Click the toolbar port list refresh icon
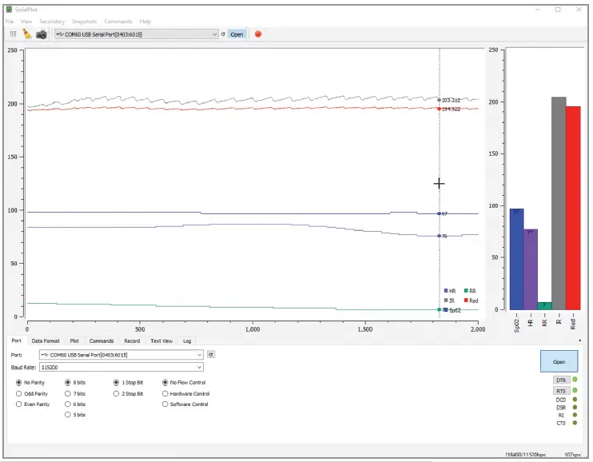The width and height of the screenshot is (593, 462). coord(223,34)
